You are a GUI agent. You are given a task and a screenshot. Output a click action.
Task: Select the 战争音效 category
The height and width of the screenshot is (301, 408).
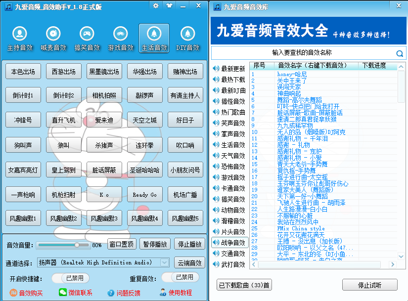pos(230,243)
